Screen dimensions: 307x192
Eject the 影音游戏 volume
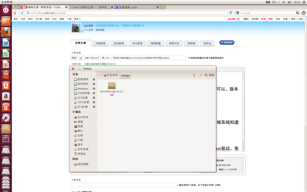(94, 79)
